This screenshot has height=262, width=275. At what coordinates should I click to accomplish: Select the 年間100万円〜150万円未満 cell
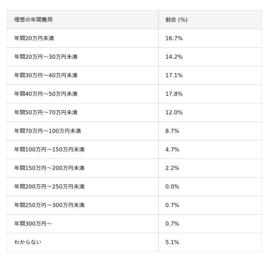(x=49, y=150)
